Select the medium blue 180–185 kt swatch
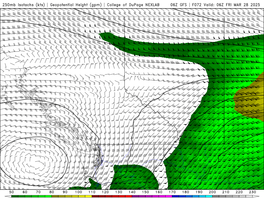The height and width of the screenshot is (198, 264). [x=189, y=196]
